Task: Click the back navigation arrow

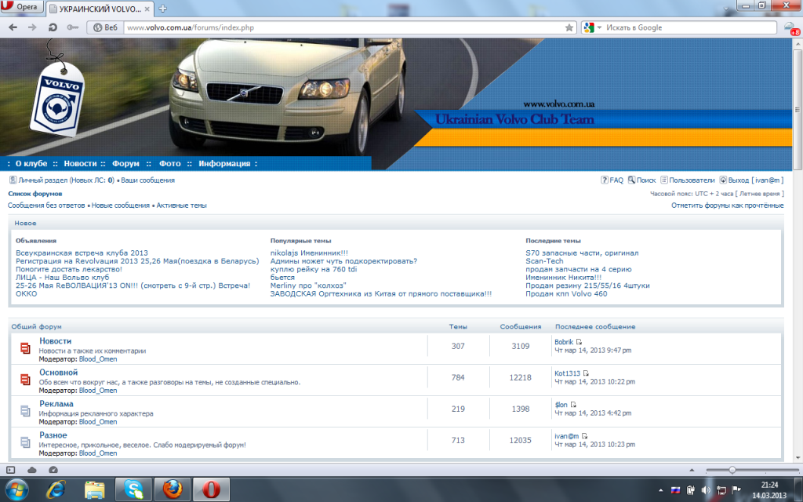Action: [13, 27]
